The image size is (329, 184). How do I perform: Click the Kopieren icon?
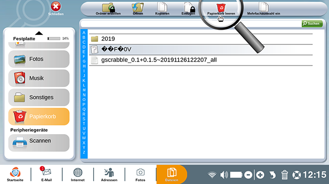click(162, 7)
